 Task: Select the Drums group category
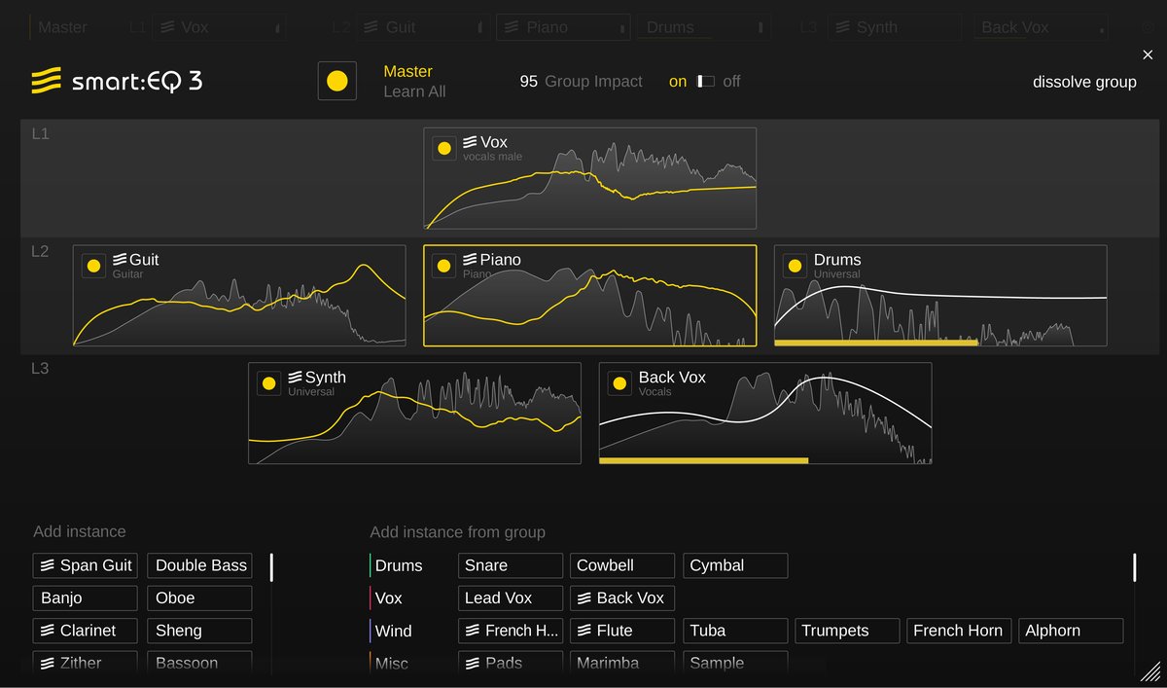(399, 565)
